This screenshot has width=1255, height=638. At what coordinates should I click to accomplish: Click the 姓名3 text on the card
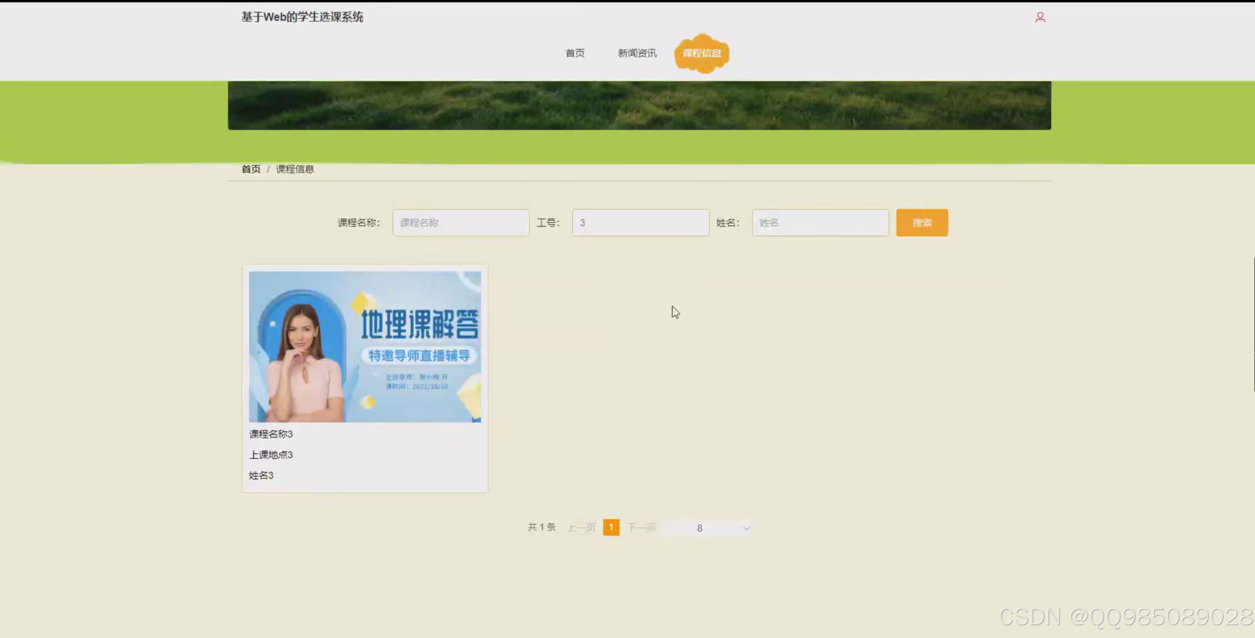[260, 475]
